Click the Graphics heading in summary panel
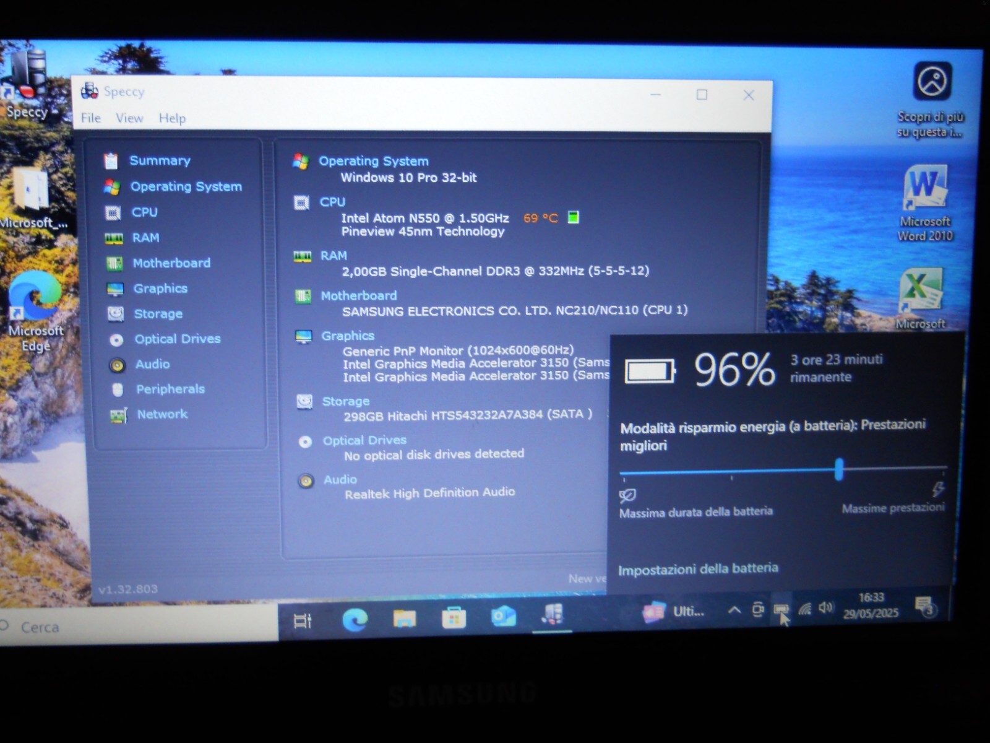 [x=348, y=336]
